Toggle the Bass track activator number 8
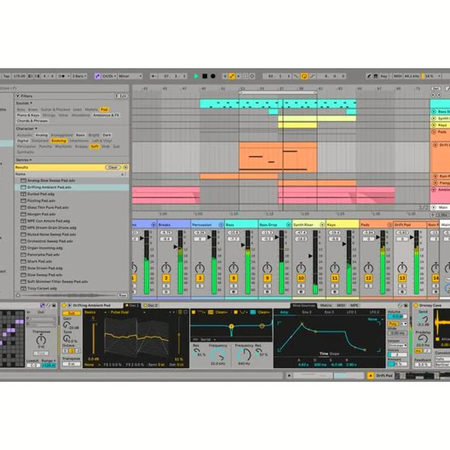 233,278
